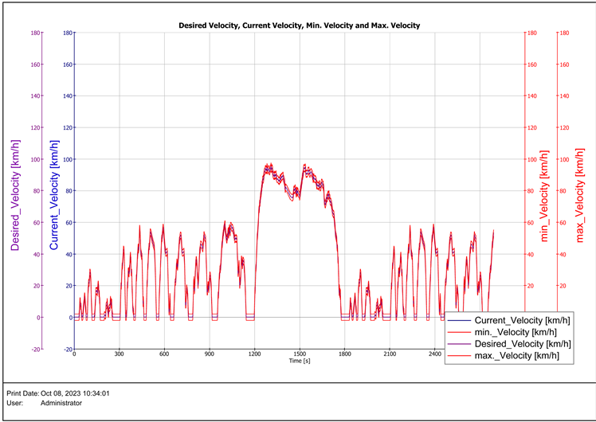This screenshot has height=422, width=596.
Task: Click the 300 tick on the time axis
Action: click(x=120, y=354)
